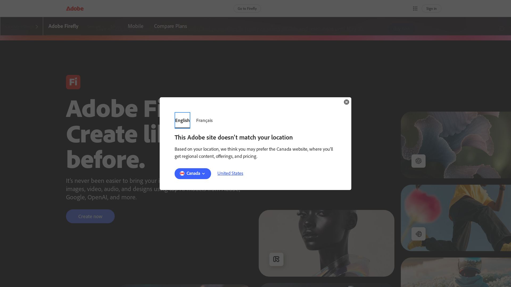Viewport: 511px width, 287px height.
Task: Follow the United States link
Action: pos(230,173)
